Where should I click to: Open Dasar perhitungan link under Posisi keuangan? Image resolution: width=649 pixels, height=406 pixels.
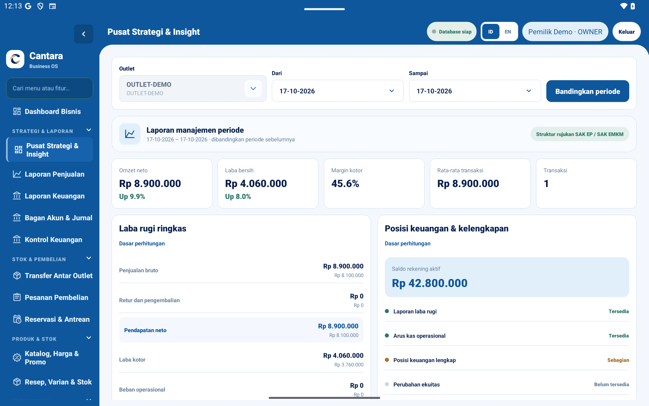click(x=407, y=244)
